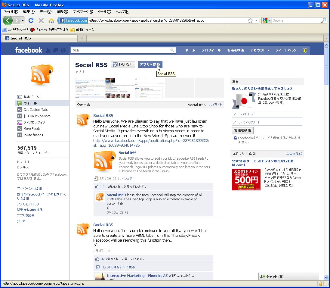Open the search engine selector dropdown

267,20
